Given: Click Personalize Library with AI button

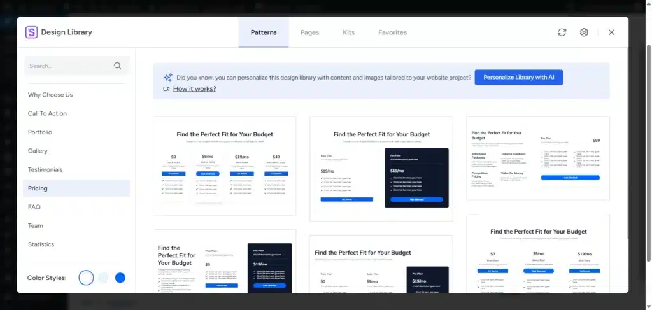Looking at the screenshot, I should (x=518, y=77).
